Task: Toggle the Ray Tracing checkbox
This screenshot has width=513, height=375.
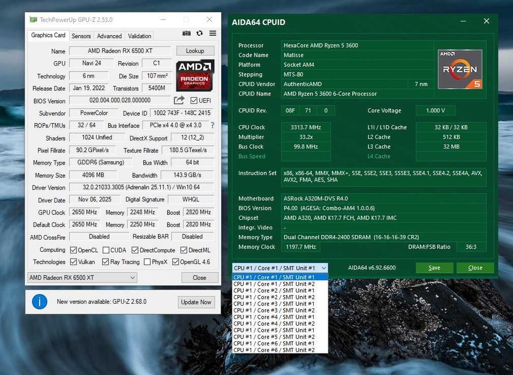Action: pos(105,262)
